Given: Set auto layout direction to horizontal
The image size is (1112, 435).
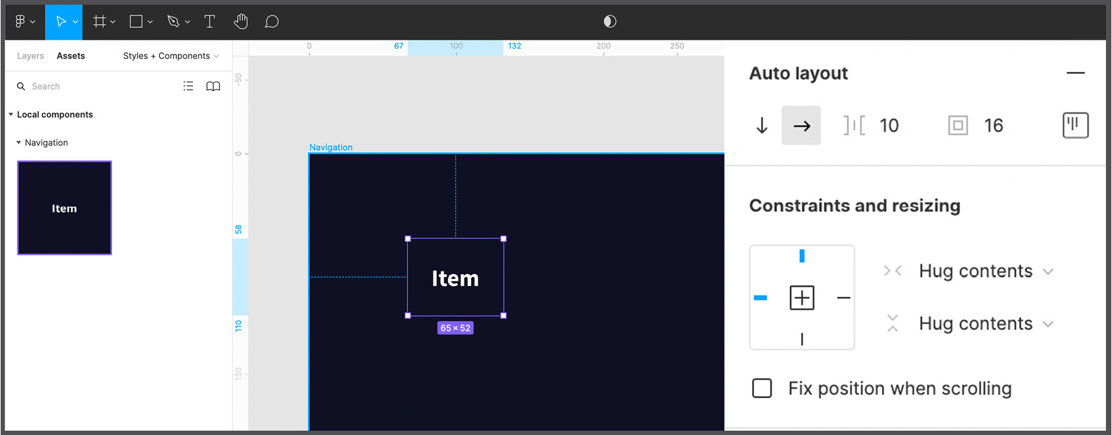Looking at the screenshot, I should click(x=801, y=125).
